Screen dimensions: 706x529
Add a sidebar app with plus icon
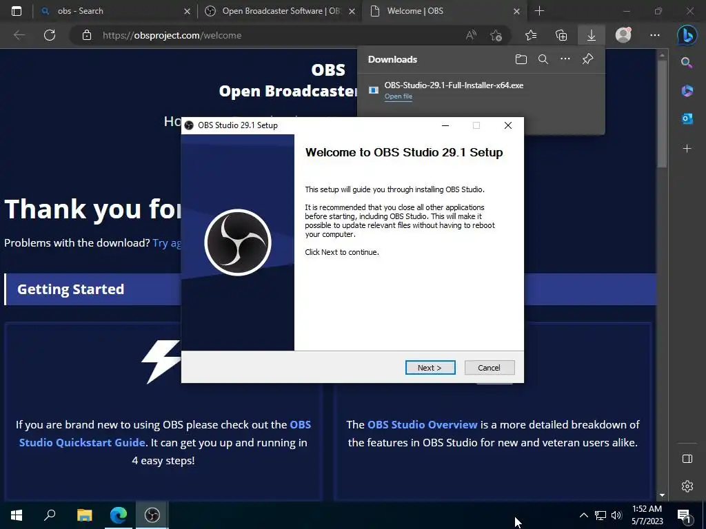click(x=687, y=149)
